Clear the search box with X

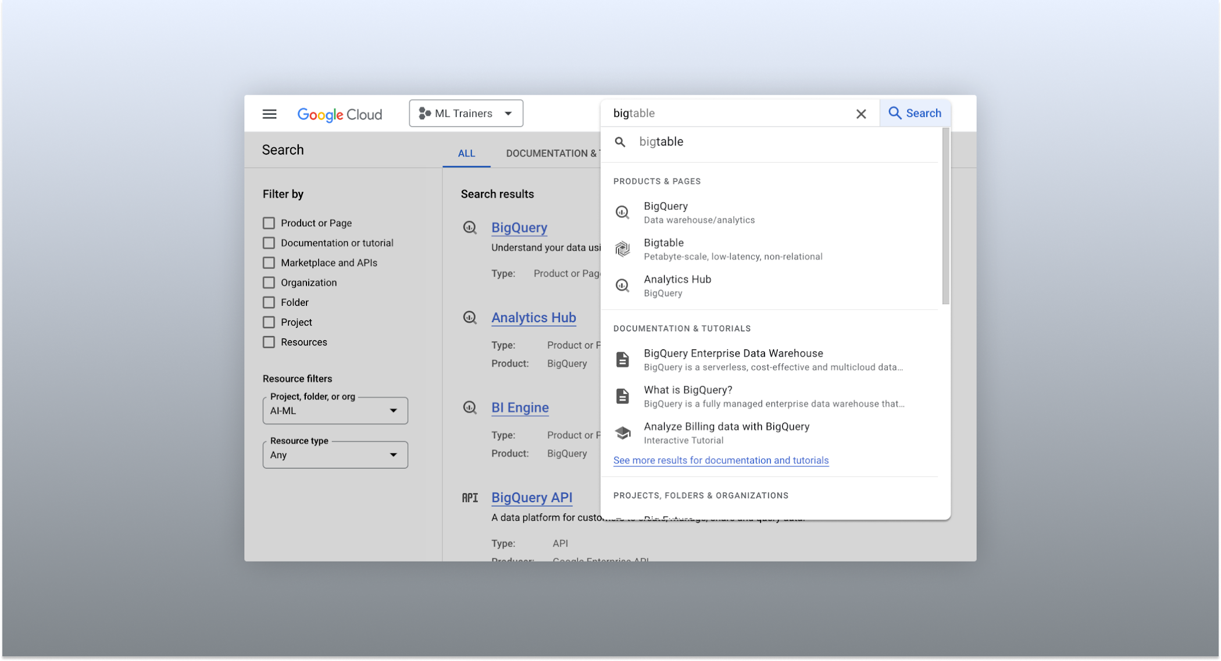[861, 114]
